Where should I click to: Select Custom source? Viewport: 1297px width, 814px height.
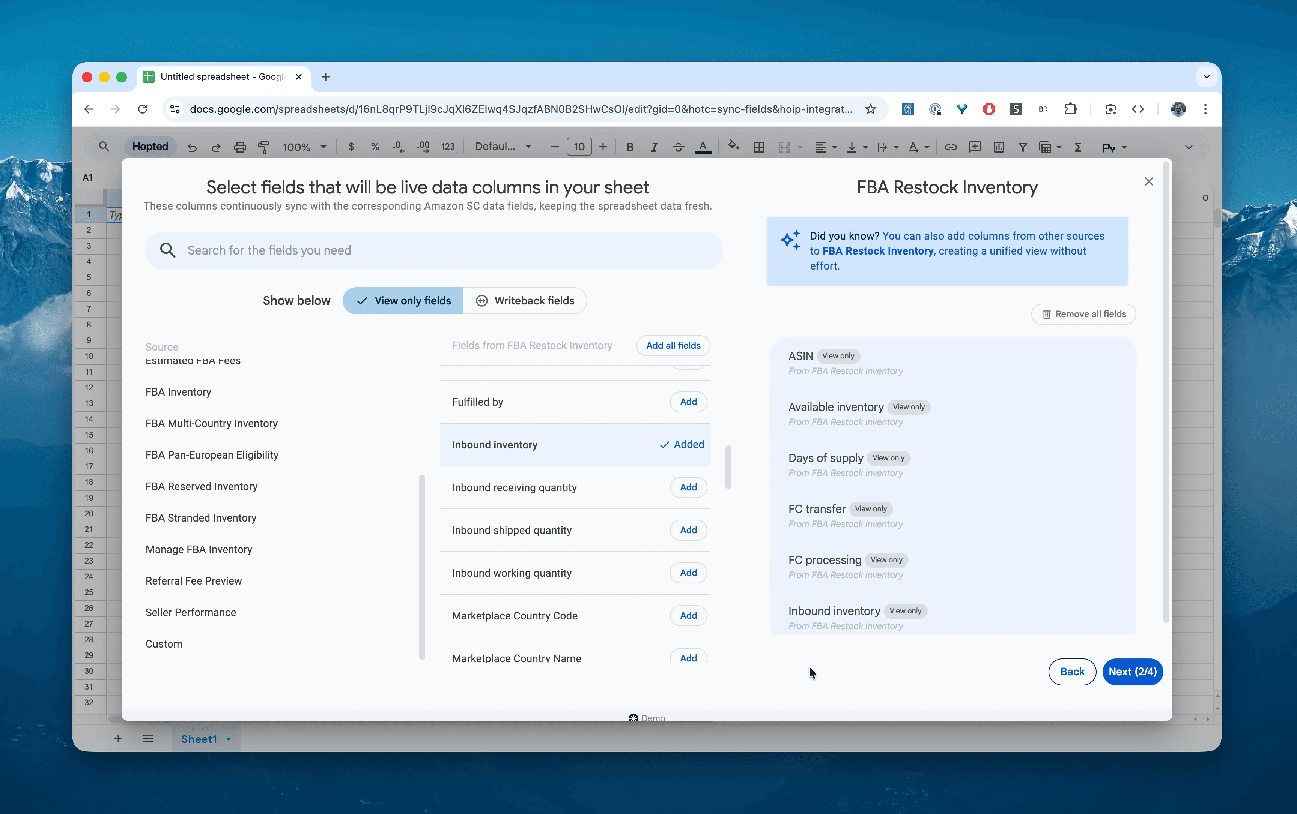tap(164, 644)
